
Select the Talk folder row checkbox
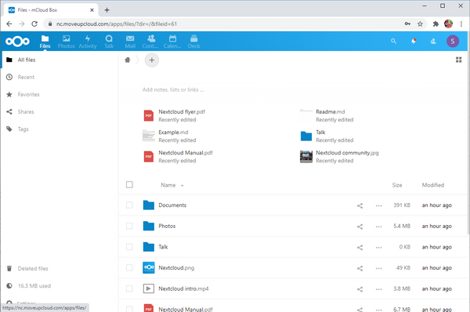129,247
